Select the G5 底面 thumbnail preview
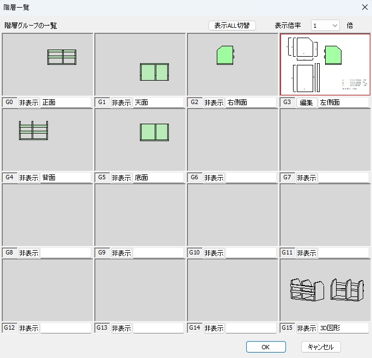The image size is (372, 358). tap(140, 140)
